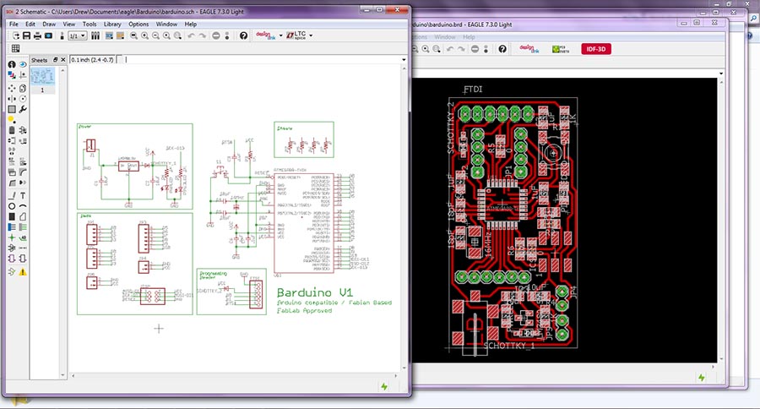Open the grid settings icon
Screen dimensions: 760x409
(15, 48)
